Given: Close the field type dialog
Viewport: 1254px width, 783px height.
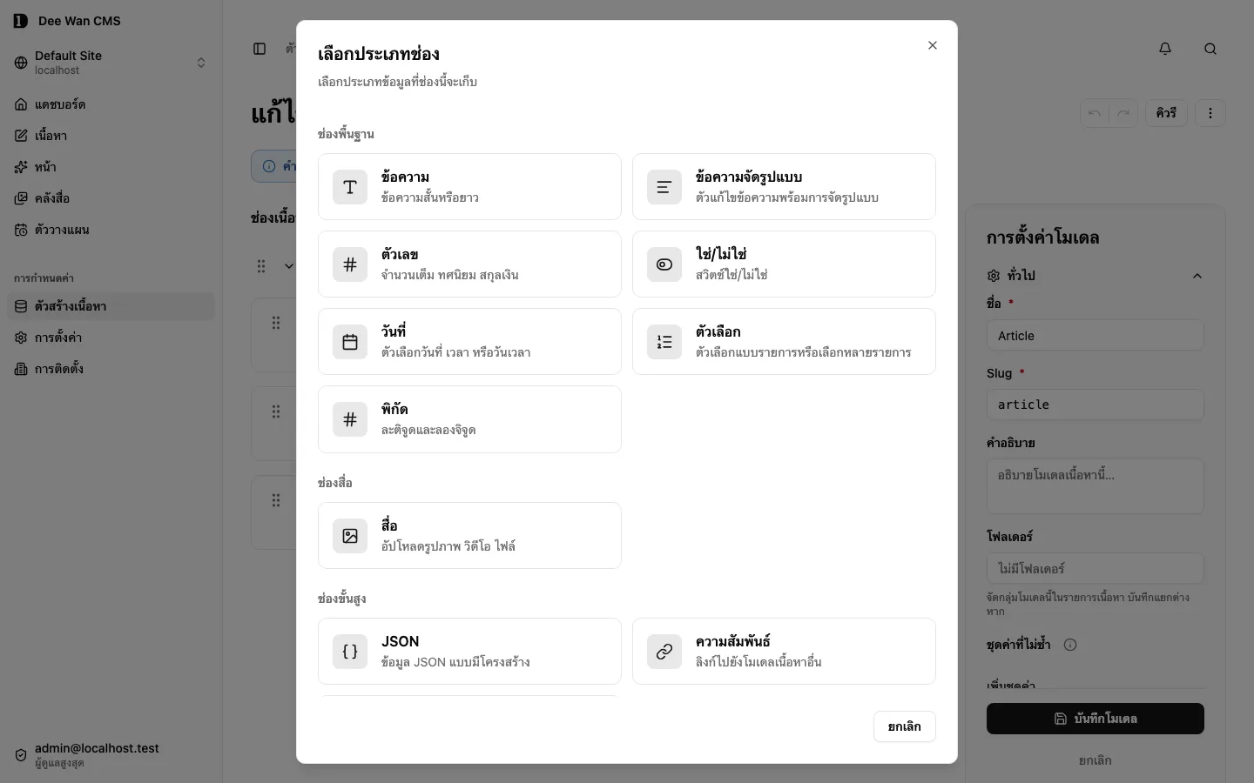Looking at the screenshot, I should (x=933, y=45).
